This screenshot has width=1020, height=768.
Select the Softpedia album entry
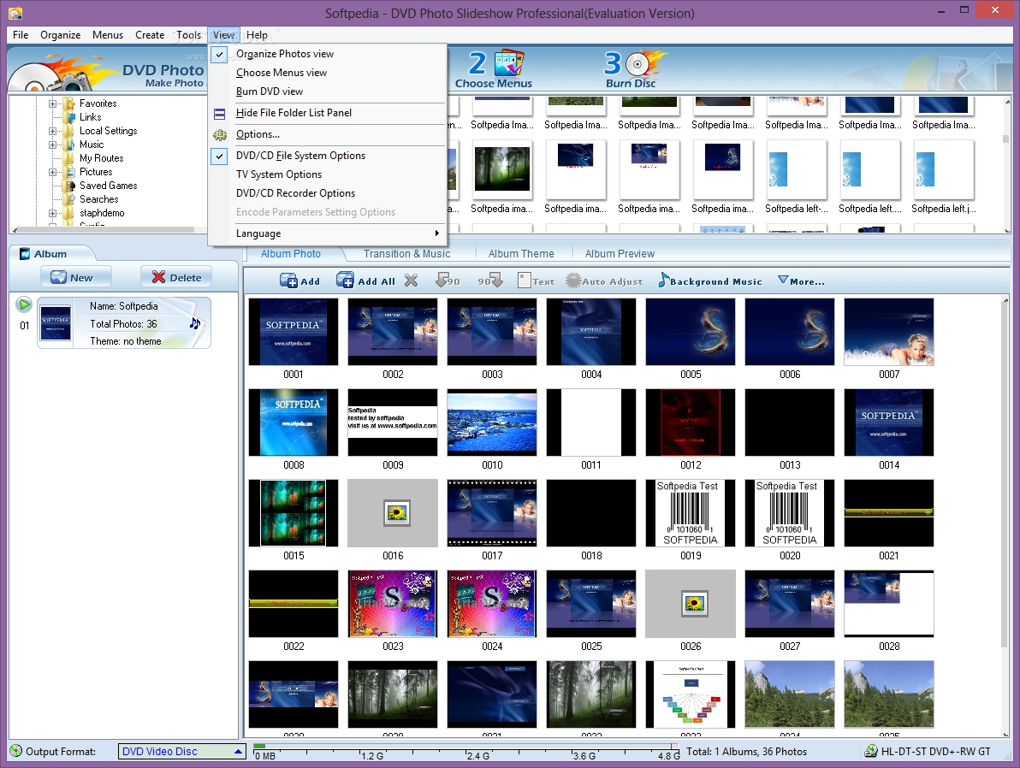(x=123, y=323)
